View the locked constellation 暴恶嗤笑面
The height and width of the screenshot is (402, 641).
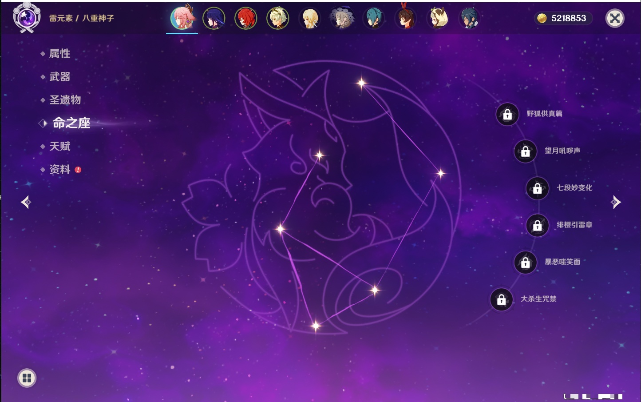coord(526,263)
